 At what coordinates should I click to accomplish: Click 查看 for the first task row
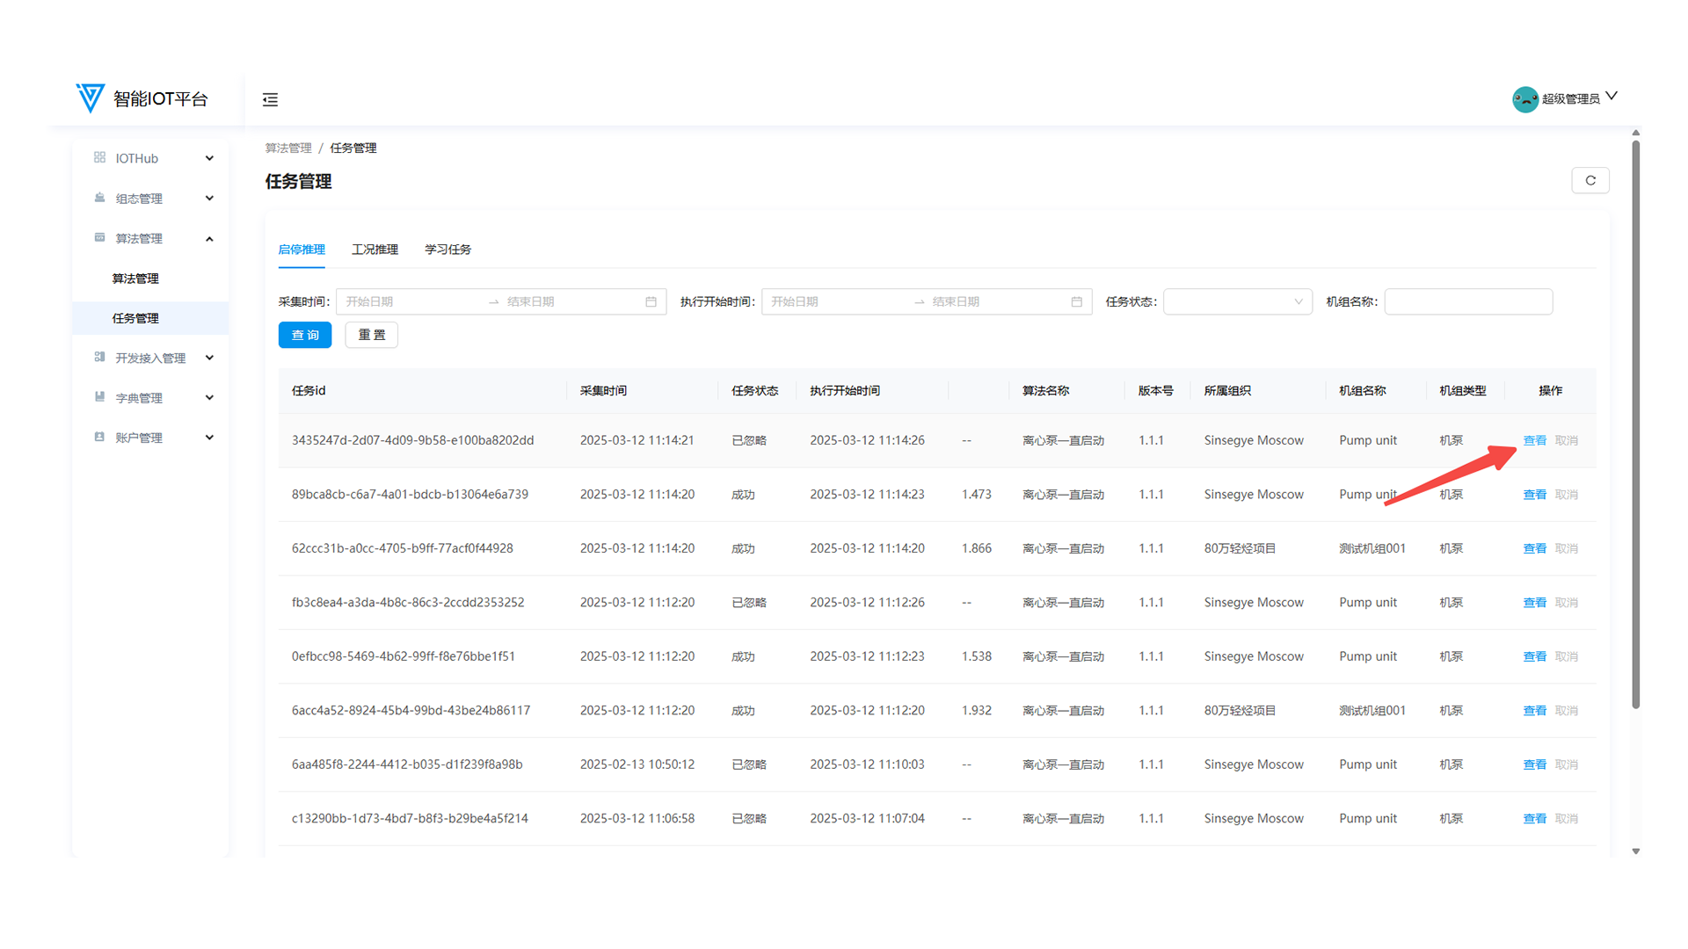[1534, 440]
